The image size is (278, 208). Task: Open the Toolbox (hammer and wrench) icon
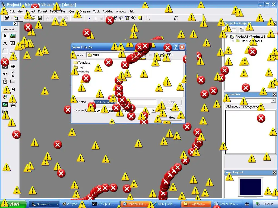click(133, 18)
